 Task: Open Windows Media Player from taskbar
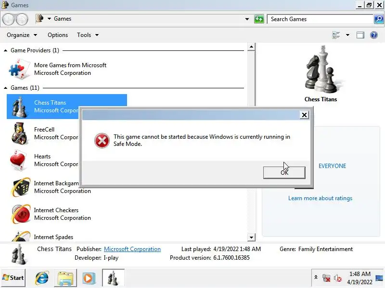(x=89, y=278)
